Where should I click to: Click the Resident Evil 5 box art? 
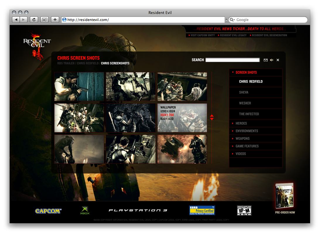pyautogui.click(x=285, y=196)
